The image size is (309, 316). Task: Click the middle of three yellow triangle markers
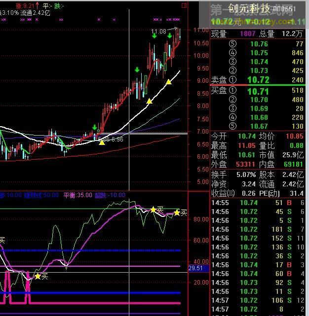[x=149, y=101]
